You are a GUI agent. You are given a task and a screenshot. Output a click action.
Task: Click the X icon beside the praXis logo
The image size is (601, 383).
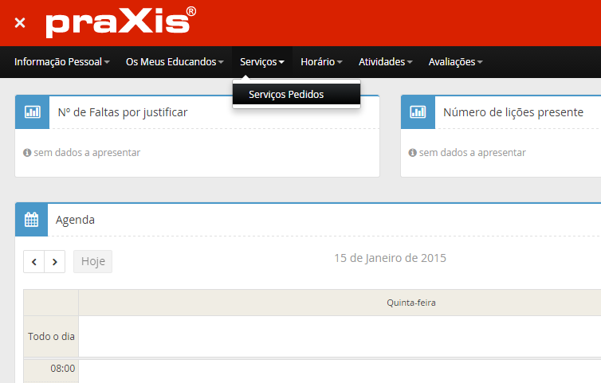point(20,23)
